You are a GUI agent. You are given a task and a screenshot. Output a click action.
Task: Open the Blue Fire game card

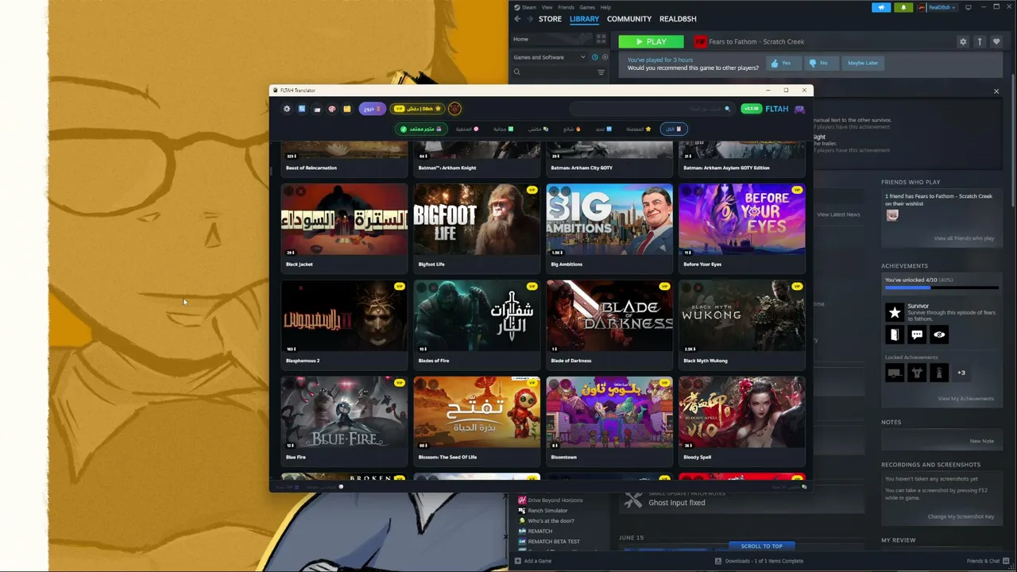pos(344,420)
